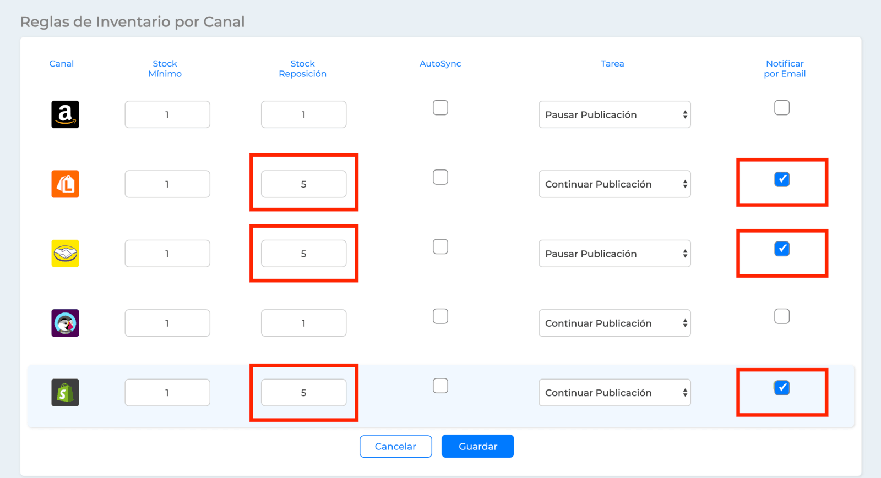Focus the Amazon Stock Mínimo field
Viewport: 881px width, 478px height.
(x=167, y=114)
